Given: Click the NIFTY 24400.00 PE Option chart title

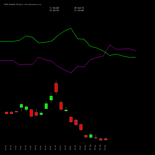Looking at the screenshot, I should point(22,4).
